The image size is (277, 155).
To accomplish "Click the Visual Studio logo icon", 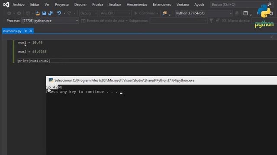I will tap(6, 5).
